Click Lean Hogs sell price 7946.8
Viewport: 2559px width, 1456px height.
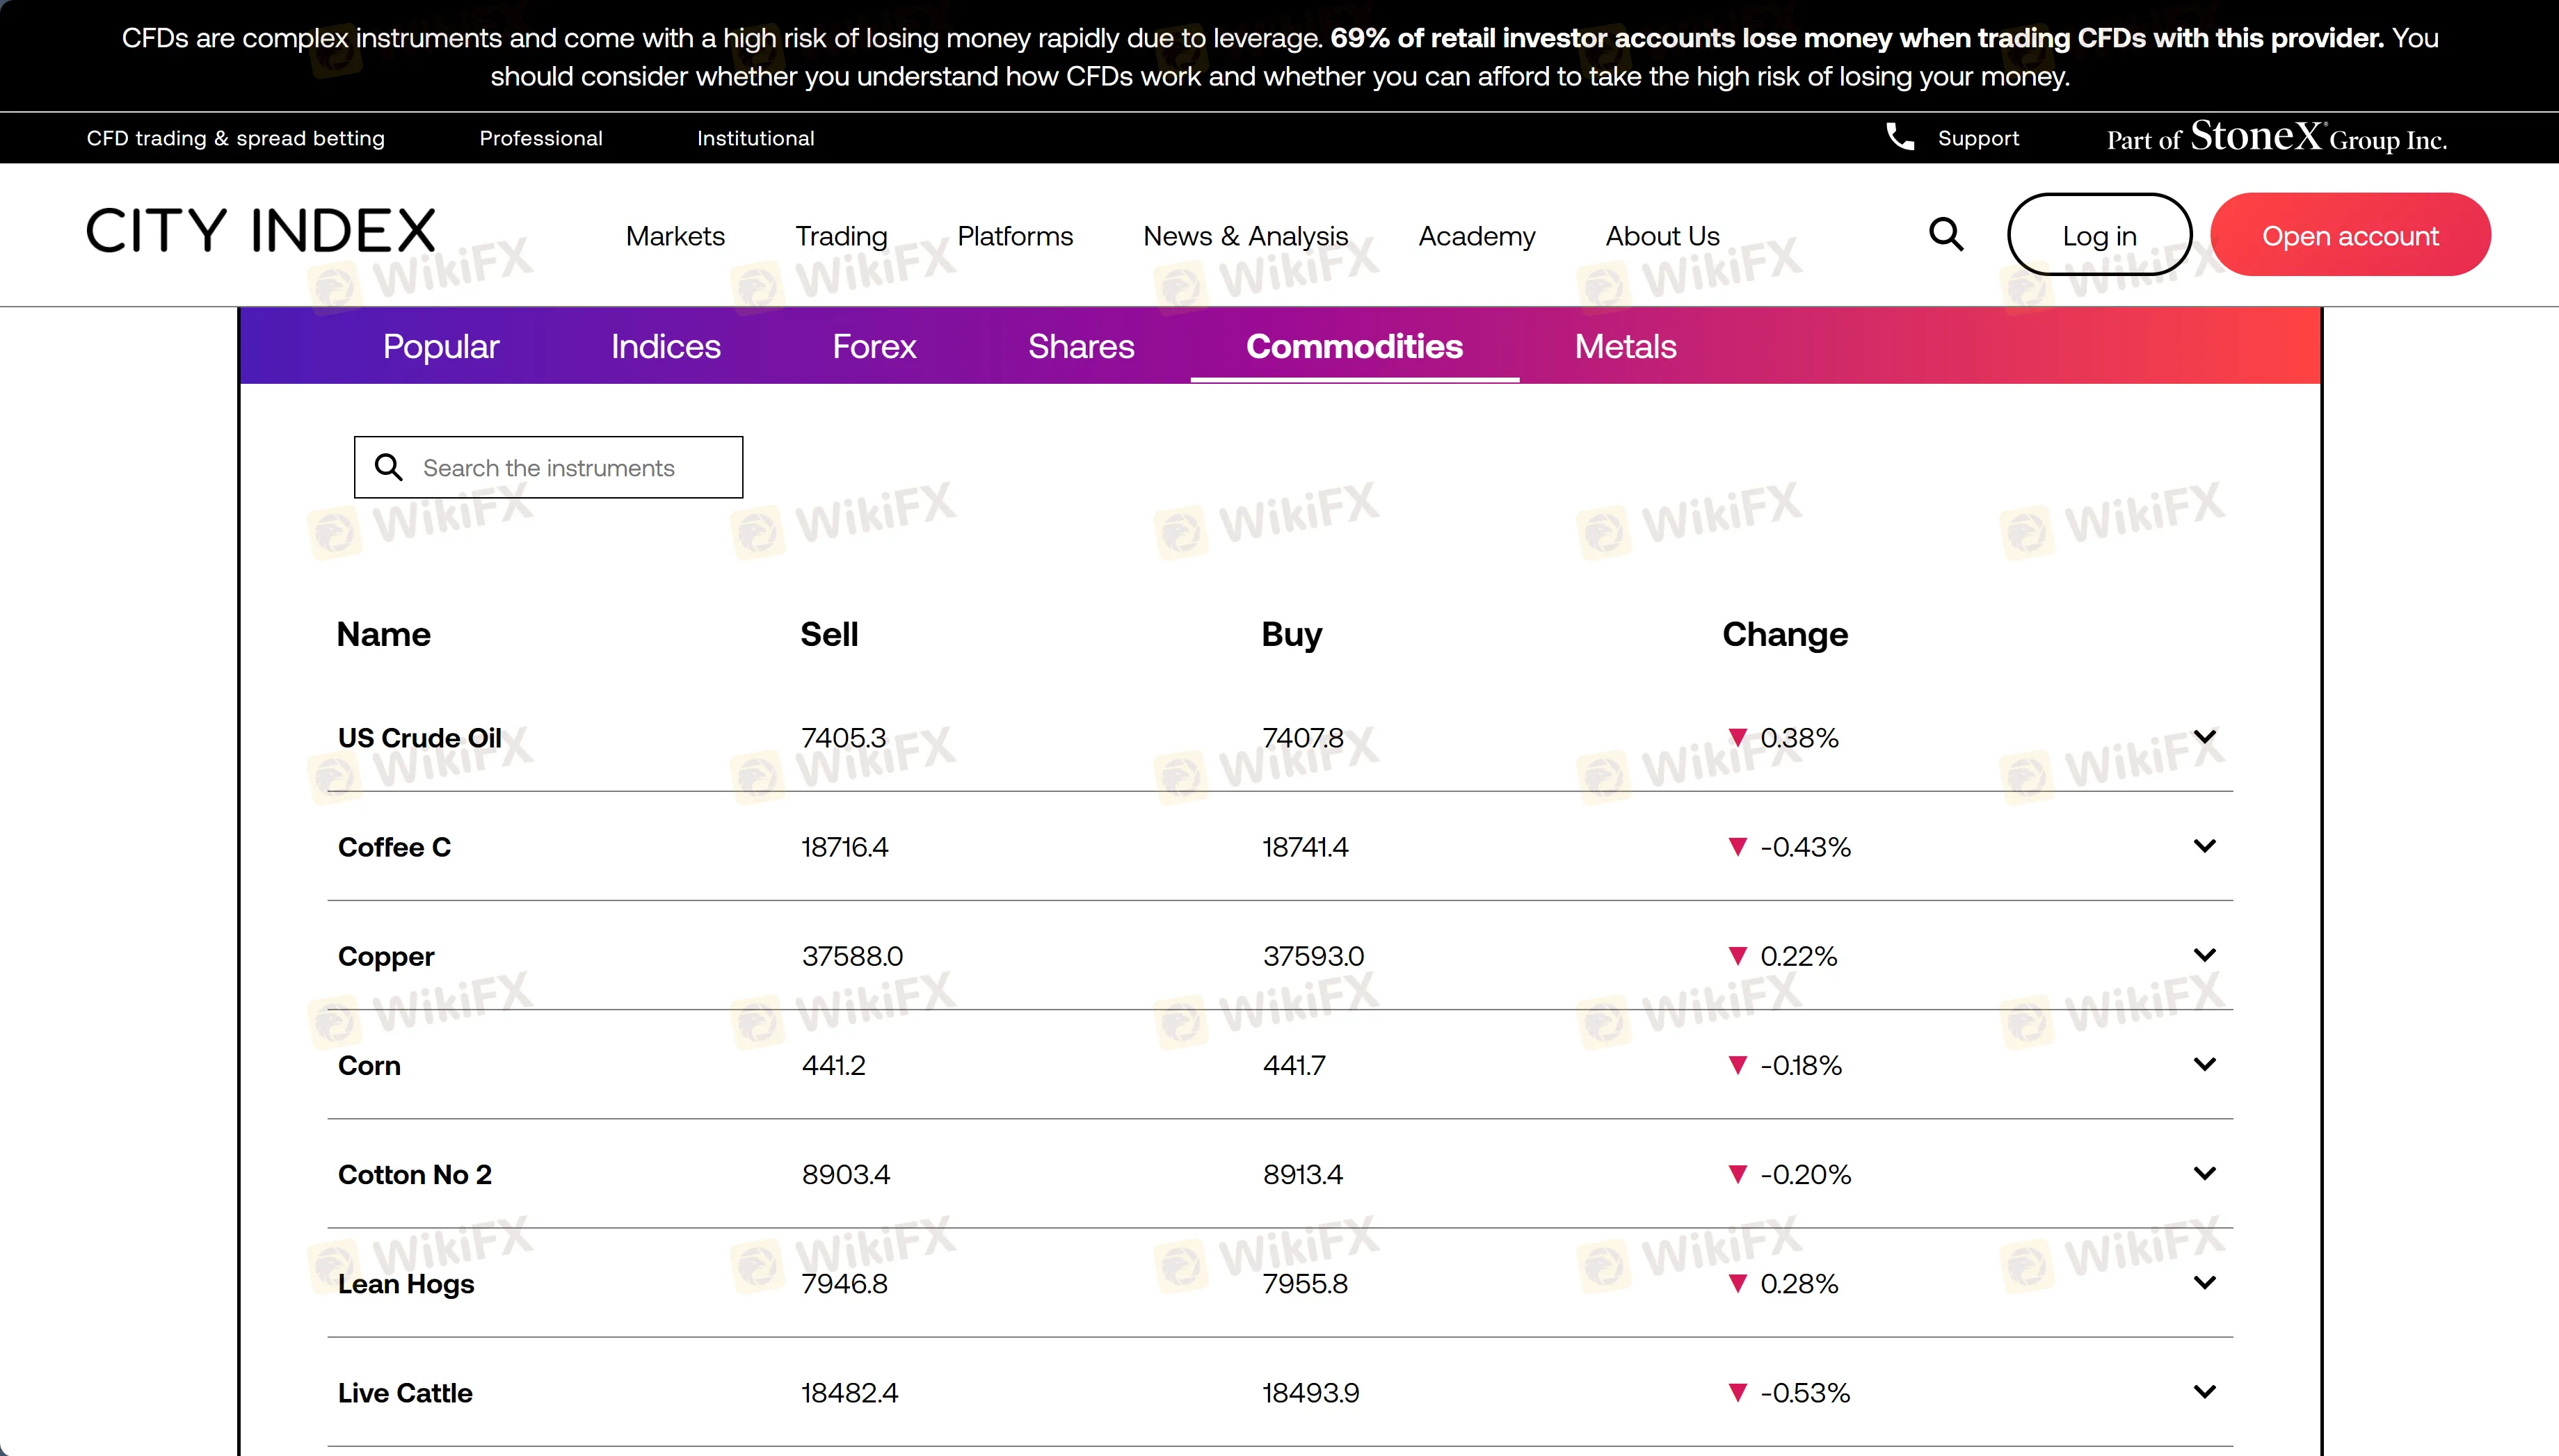844,1284
